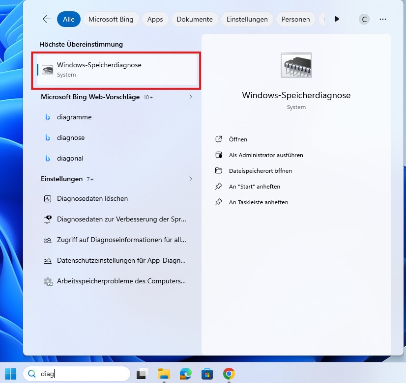Viewport: 406px width, 383px height.
Task: Switch to the Microsoft Bing tab
Action: coord(111,19)
